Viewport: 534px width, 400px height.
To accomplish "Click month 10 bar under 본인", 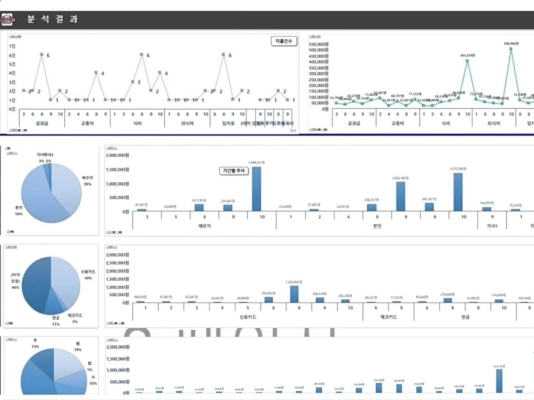I will pyautogui.click(x=458, y=192).
